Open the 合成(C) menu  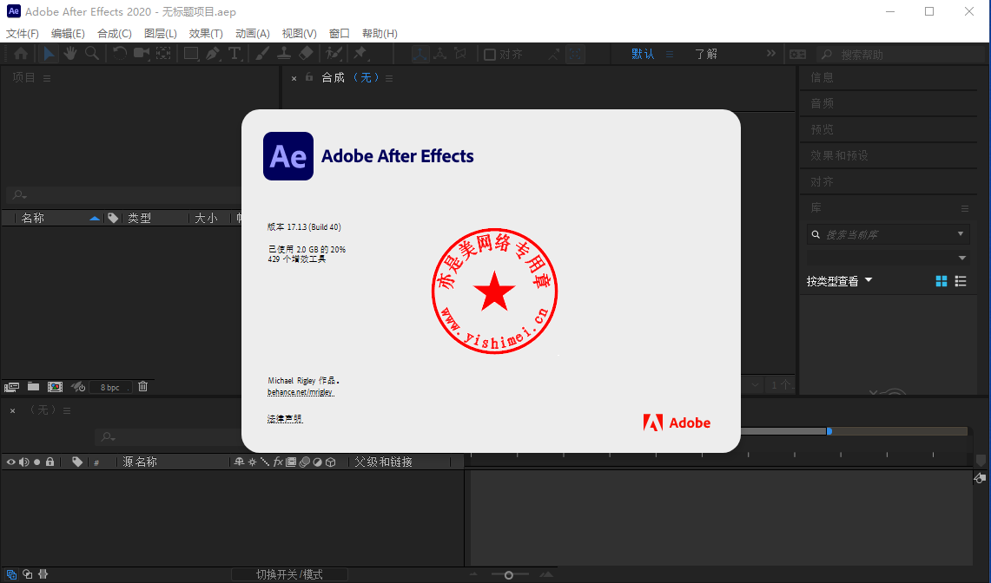(x=115, y=34)
